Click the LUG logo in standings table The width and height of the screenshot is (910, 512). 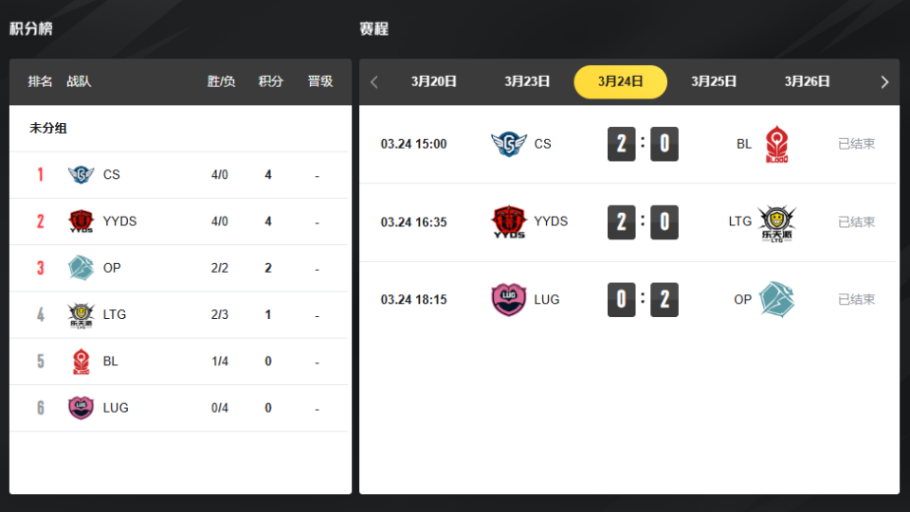click(x=81, y=408)
